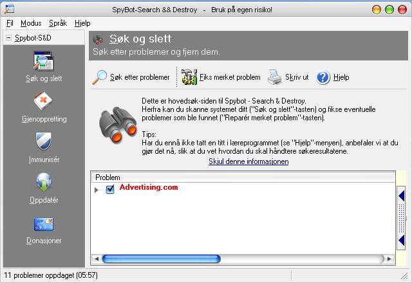Expand the Advertising.com tree entry
Screen dimensions: 412x283
click(x=96, y=190)
